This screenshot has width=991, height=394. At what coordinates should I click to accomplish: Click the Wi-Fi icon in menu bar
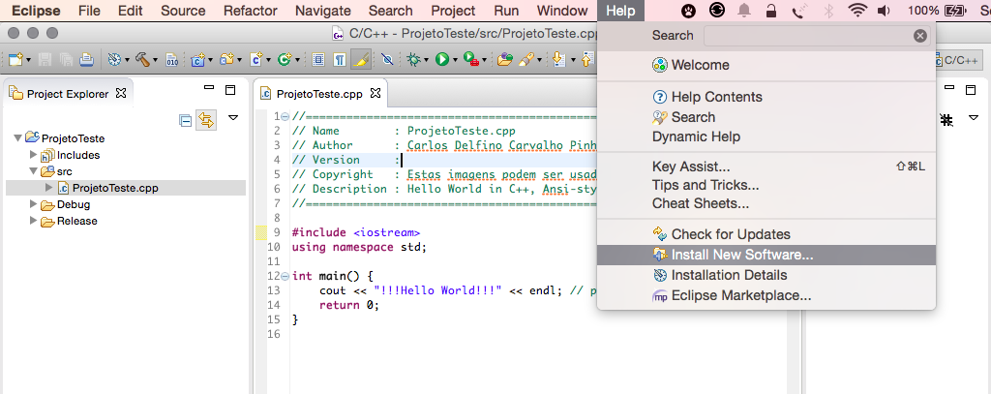tap(857, 10)
